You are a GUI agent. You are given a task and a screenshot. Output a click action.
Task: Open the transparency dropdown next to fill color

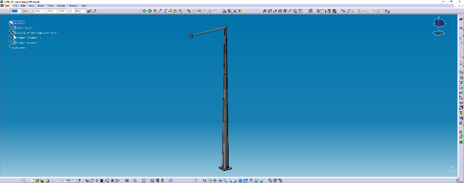(x=28, y=11)
